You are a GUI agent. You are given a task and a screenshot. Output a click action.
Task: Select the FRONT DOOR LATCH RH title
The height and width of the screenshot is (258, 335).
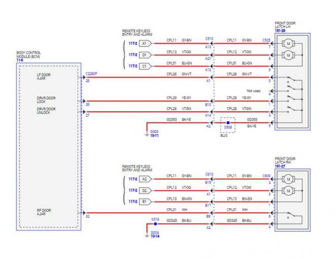tap(285, 160)
